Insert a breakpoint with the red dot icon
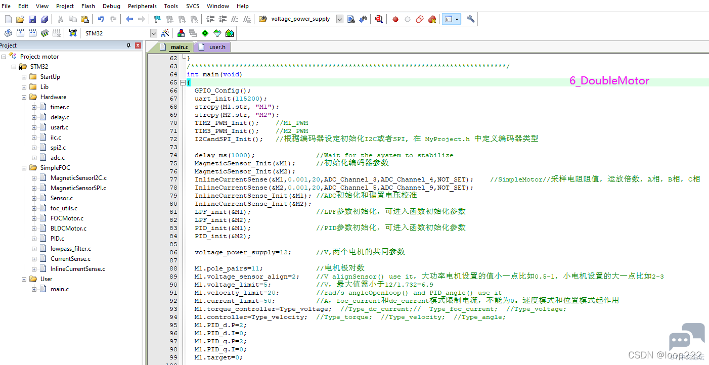 (x=395, y=19)
